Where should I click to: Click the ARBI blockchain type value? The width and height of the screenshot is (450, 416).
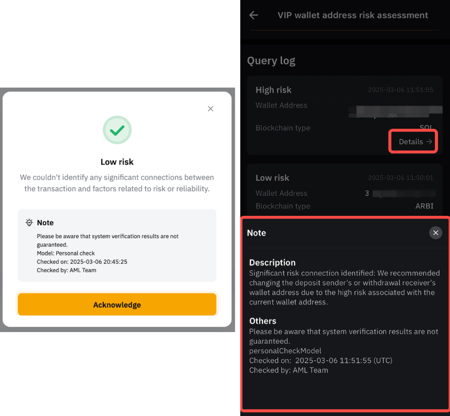[424, 206]
